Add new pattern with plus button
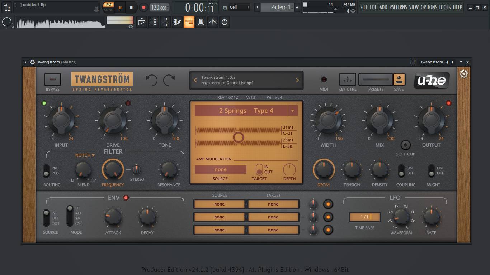 tap(297, 7)
